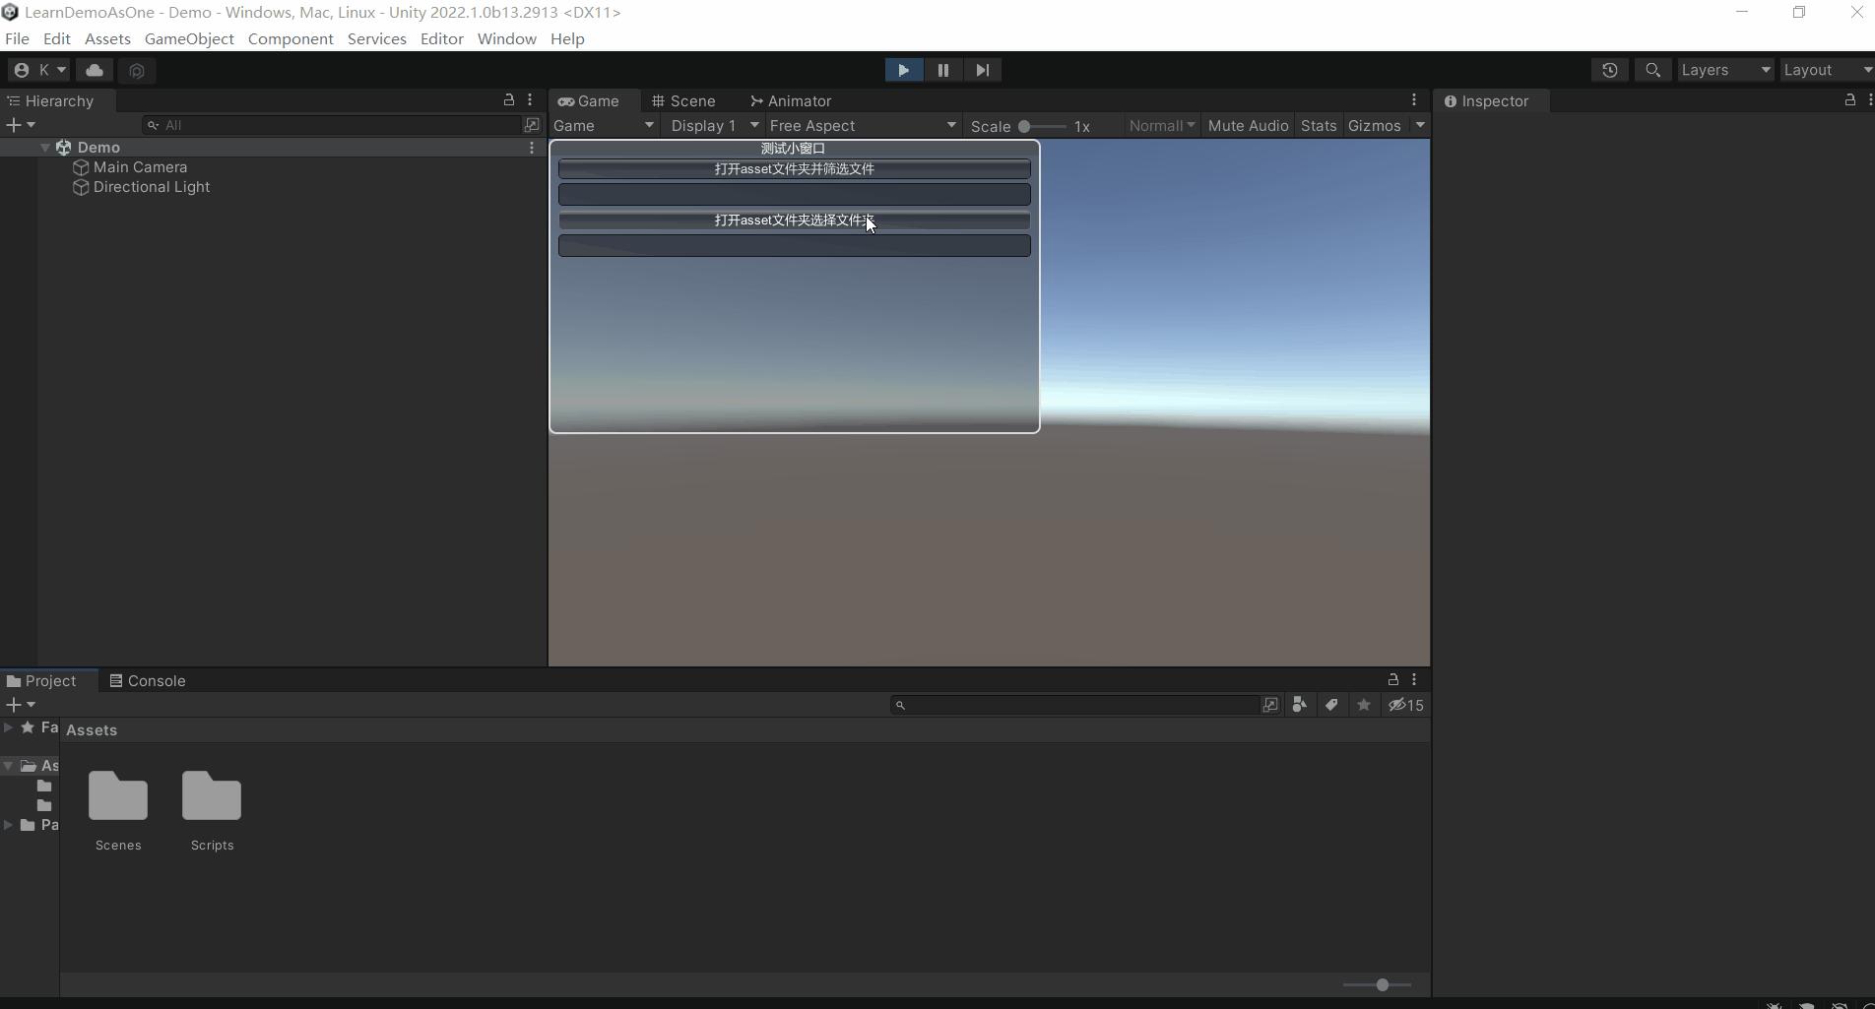Click Mute Audio in Game view toolbar

point(1247,125)
